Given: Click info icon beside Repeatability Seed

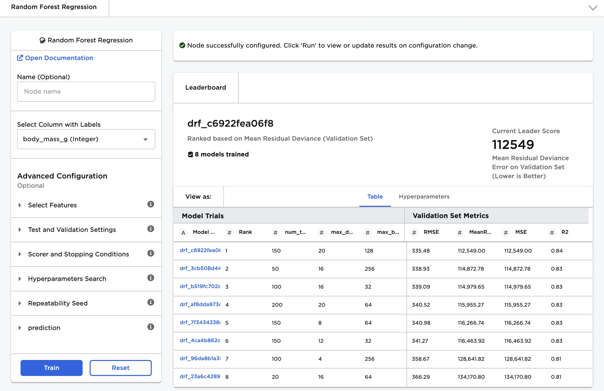Looking at the screenshot, I should 150,302.
